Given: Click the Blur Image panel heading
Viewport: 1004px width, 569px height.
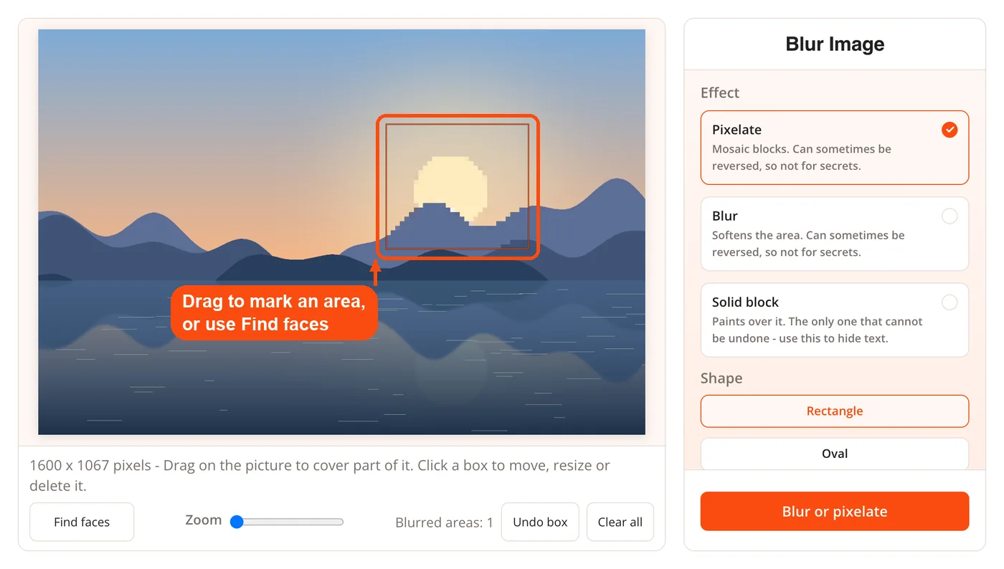Looking at the screenshot, I should 835,44.
